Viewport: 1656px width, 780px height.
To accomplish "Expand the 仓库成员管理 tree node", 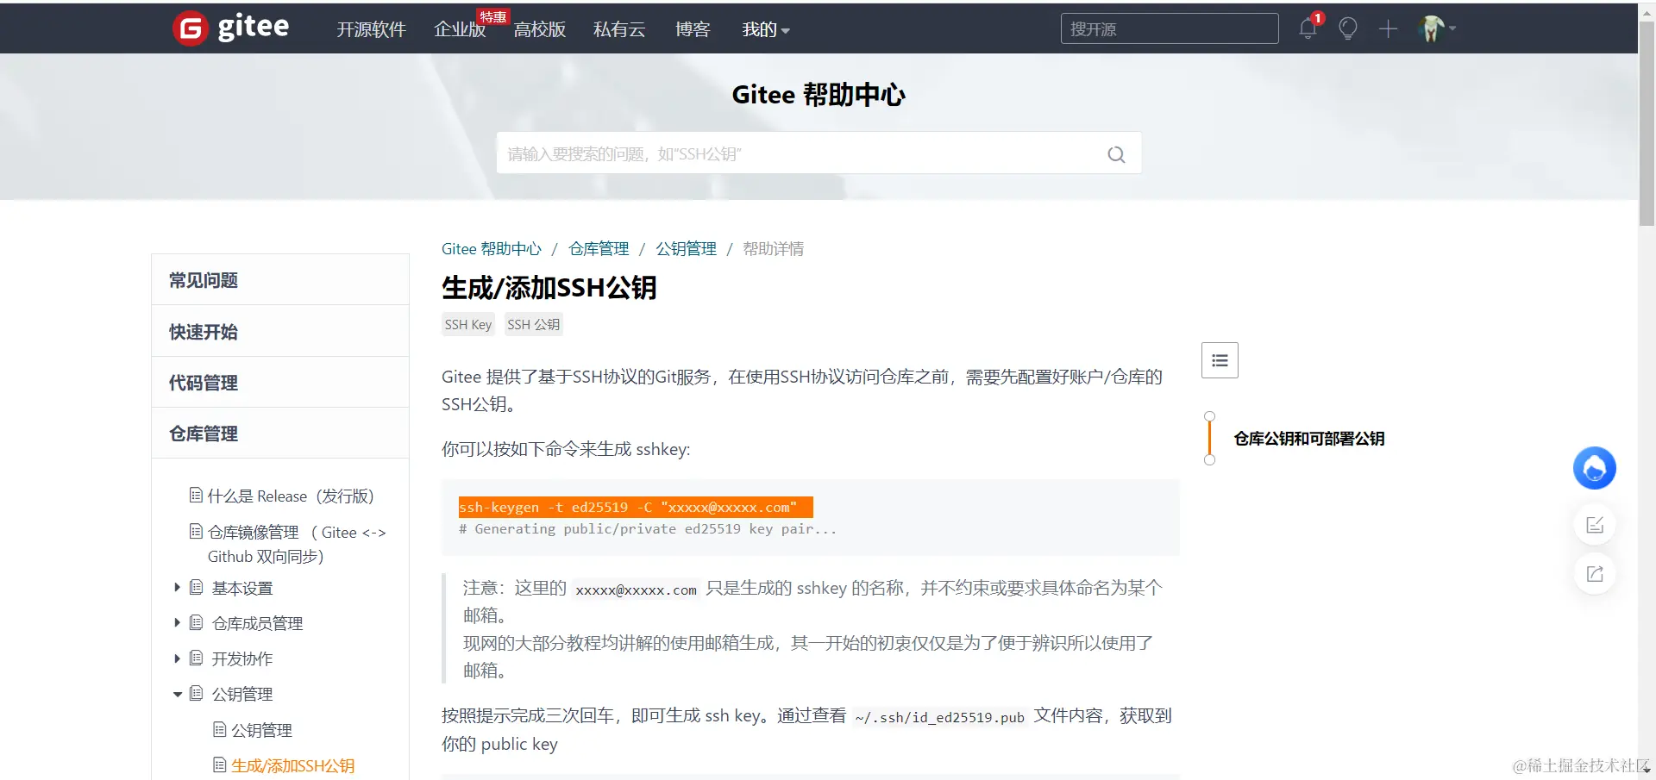I will [x=177, y=622].
